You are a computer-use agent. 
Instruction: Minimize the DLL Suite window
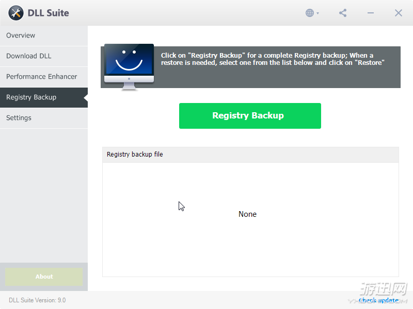371,13
